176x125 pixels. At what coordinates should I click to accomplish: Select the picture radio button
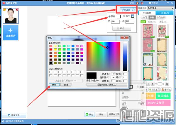124,16
